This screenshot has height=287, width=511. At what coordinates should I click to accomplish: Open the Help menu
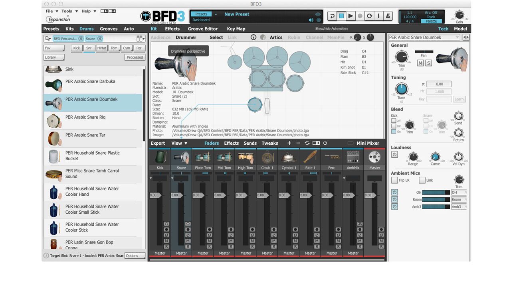pyautogui.click(x=89, y=11)
